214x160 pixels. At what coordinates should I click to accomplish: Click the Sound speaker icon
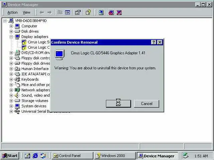17,95
